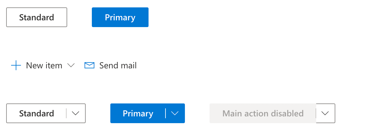
Task: Expand the New item chevron menu
Action: [x=71, y=65]
